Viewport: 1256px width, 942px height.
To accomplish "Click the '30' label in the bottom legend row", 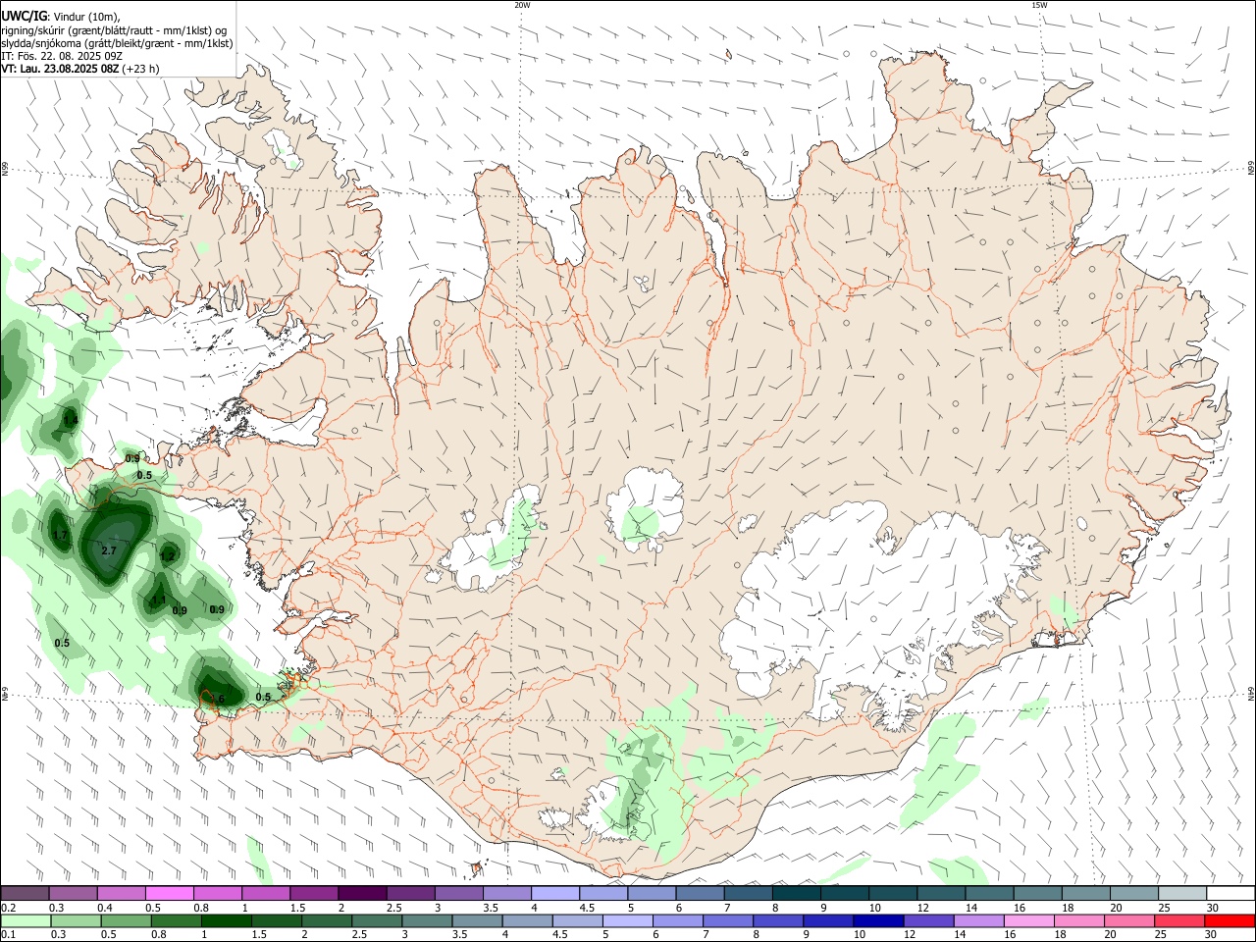I will click(x=1211, y=935).
